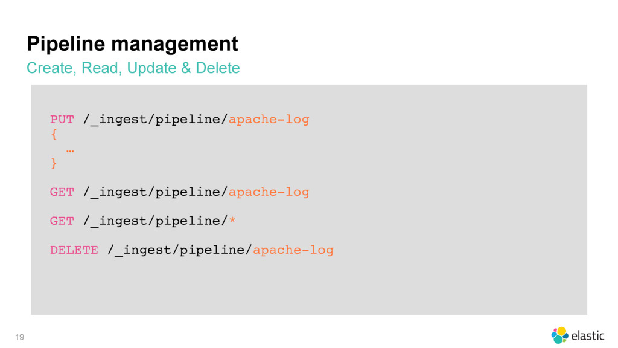618x348 pixels.
Task: Click the orange ellipsis in the request body
Action: point(70,150)
